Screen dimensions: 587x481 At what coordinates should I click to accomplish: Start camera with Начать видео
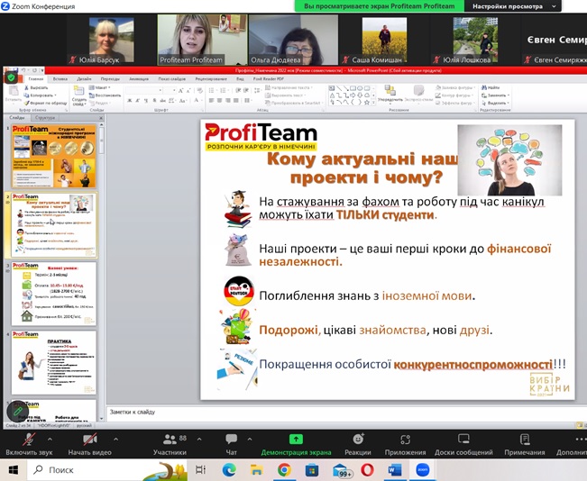click(89, 445)
